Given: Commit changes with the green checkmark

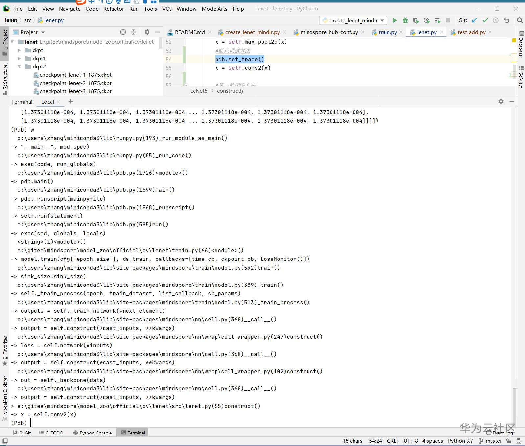Looking at the screenshot, I should coord(485,20).
